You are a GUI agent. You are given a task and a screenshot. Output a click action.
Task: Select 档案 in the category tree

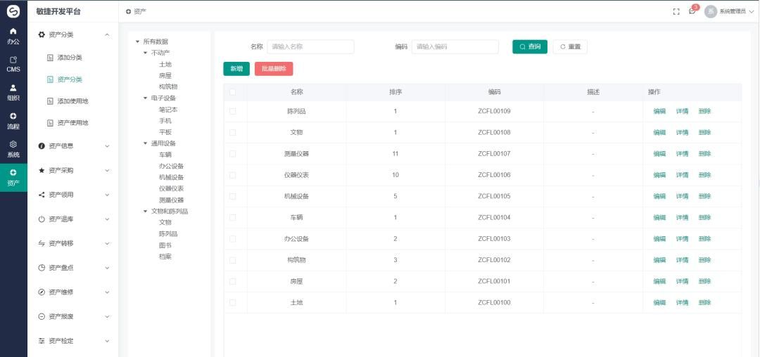[x=165, y=257]
